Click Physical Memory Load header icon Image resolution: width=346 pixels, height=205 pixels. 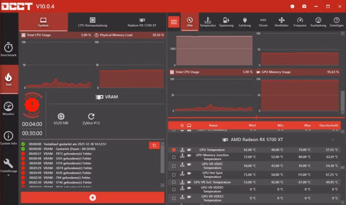(x=96, y=35)
